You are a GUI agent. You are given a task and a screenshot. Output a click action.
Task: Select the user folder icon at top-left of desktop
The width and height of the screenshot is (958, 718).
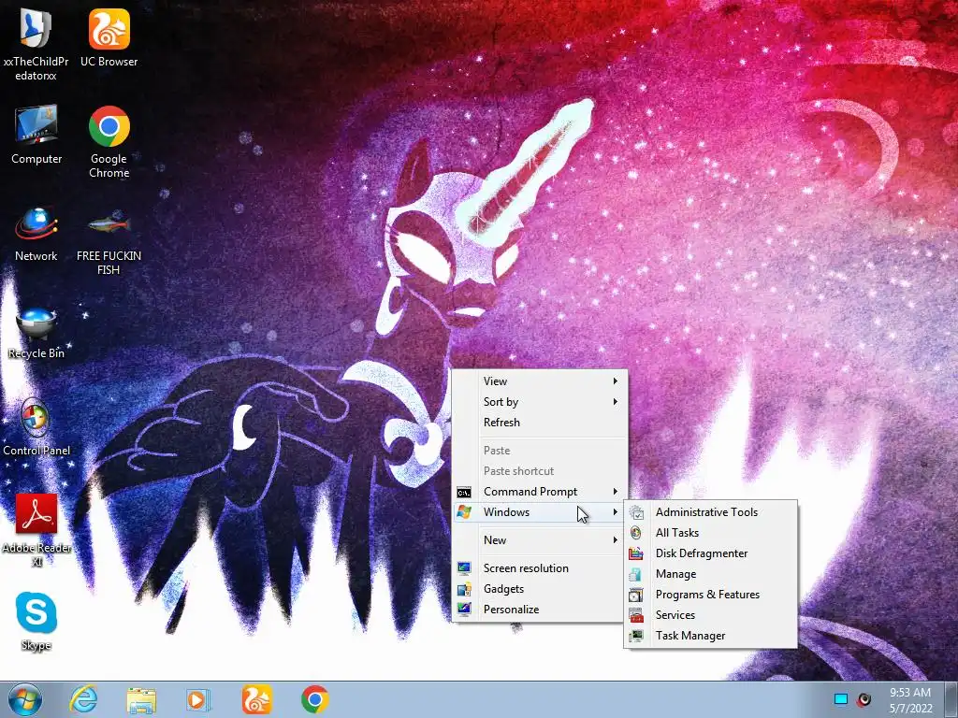tap(36, 44)
